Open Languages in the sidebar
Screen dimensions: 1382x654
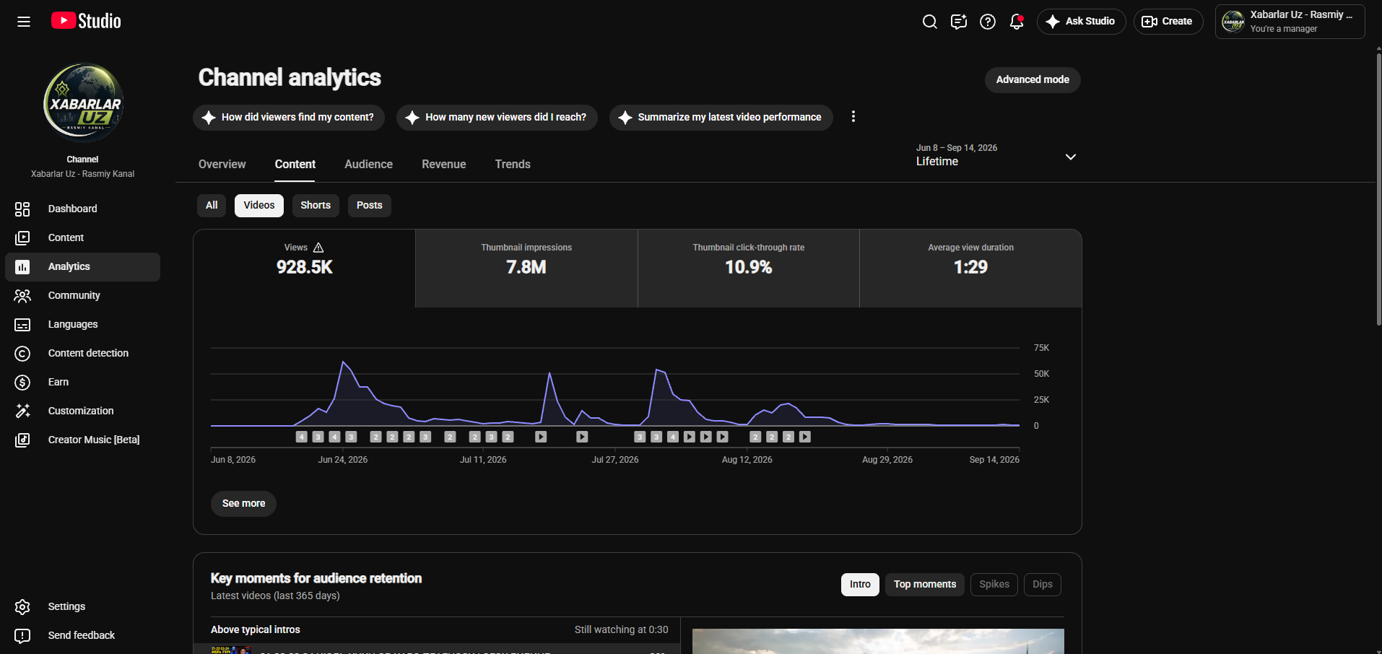pyautogui.click(x=82, y=324)
